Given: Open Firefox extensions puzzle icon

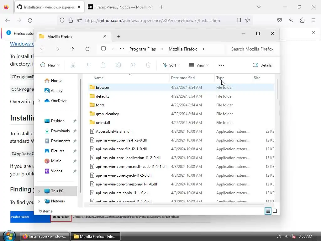Looking at the screenshot, I should 302,20.
